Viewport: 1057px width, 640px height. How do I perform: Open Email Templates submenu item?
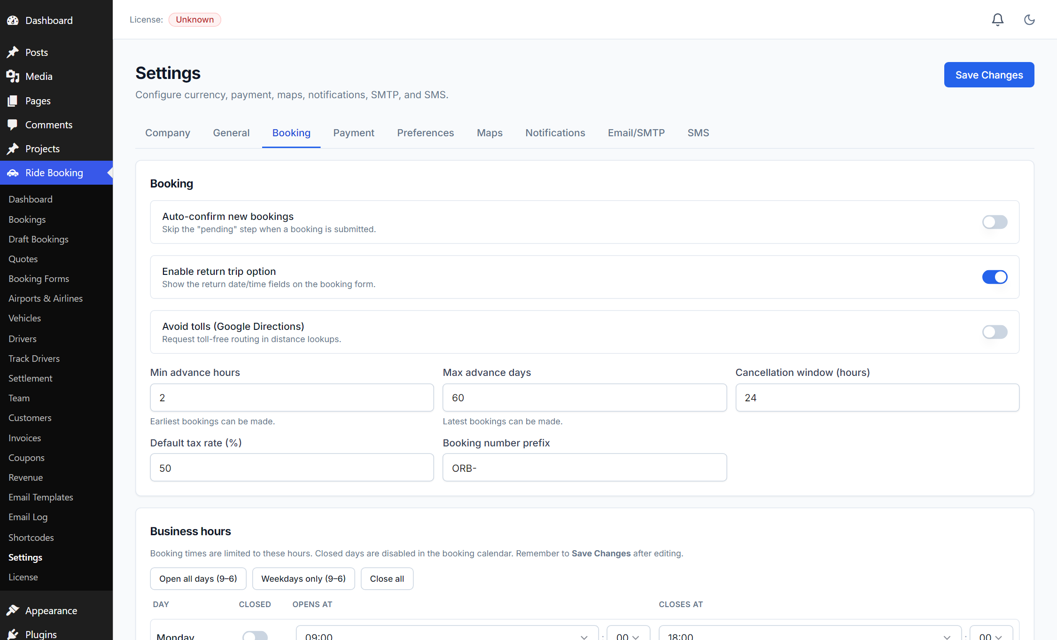pos(41,497)
